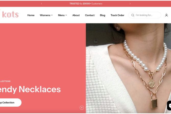Open the Contact page link

point(90,15)
